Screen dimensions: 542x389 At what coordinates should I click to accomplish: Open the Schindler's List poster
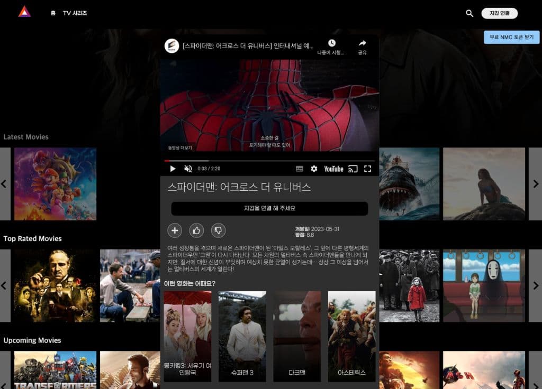[409, 286]
